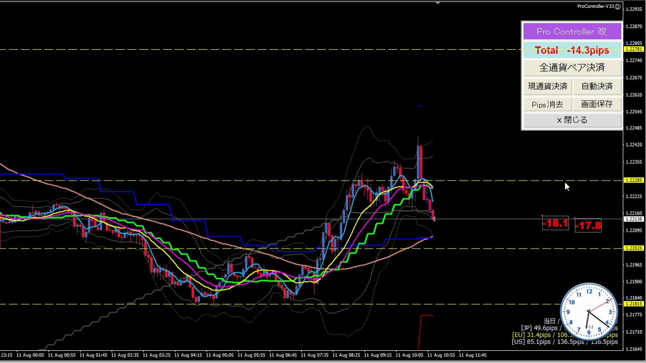Click the 11 Aug 00:05 time label

tap(31, 355)
